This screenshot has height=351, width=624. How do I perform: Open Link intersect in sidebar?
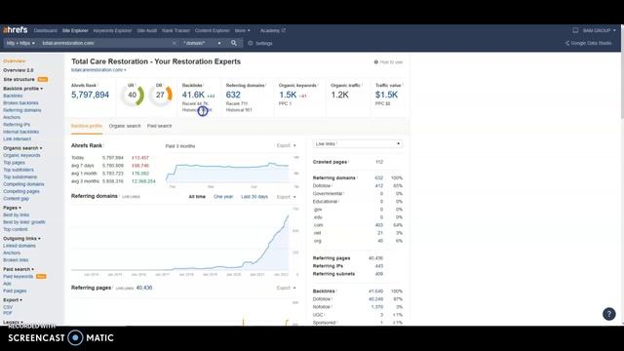click(x=17, y=138)
